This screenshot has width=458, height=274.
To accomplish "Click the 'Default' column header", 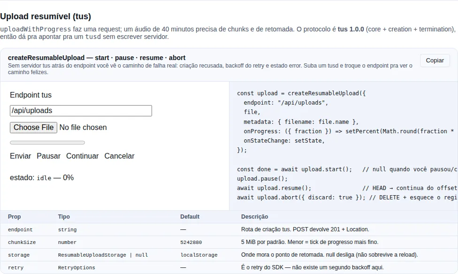I will (x=190, y=217).
